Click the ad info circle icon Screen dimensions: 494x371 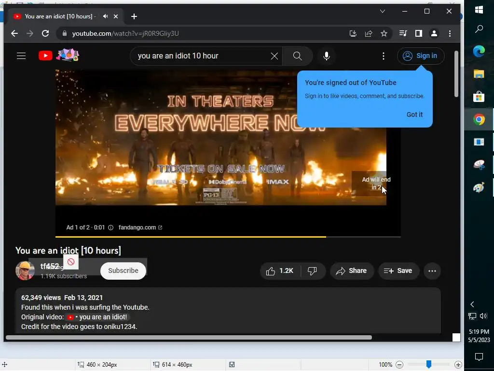pos(110,228)
